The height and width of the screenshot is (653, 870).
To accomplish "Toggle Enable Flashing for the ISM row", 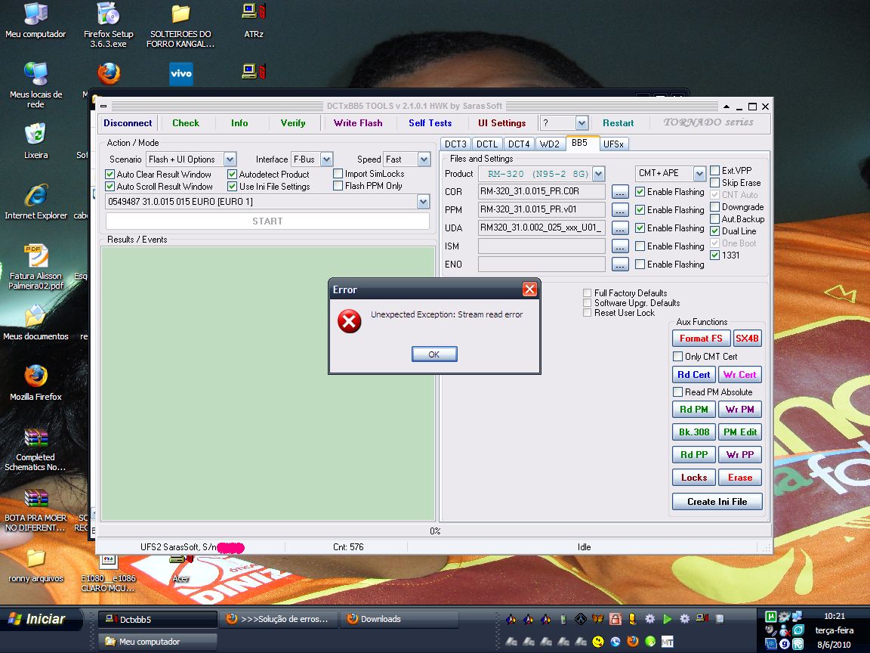I will click(x=640, y=246).
